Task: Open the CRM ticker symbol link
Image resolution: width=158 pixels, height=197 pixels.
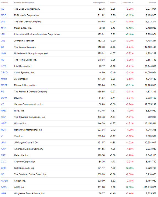Action: pyautogui.click(x=4, y=168)
